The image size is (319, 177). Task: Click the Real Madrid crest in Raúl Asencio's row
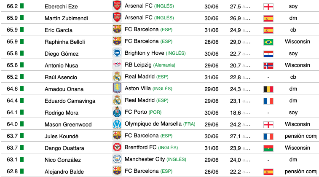(x=117, y=77)
